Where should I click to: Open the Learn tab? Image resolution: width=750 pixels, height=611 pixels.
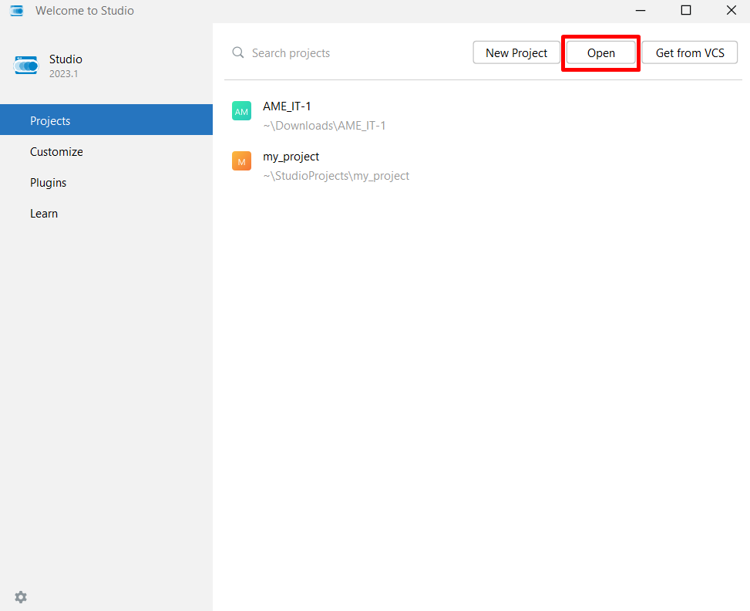44,214
